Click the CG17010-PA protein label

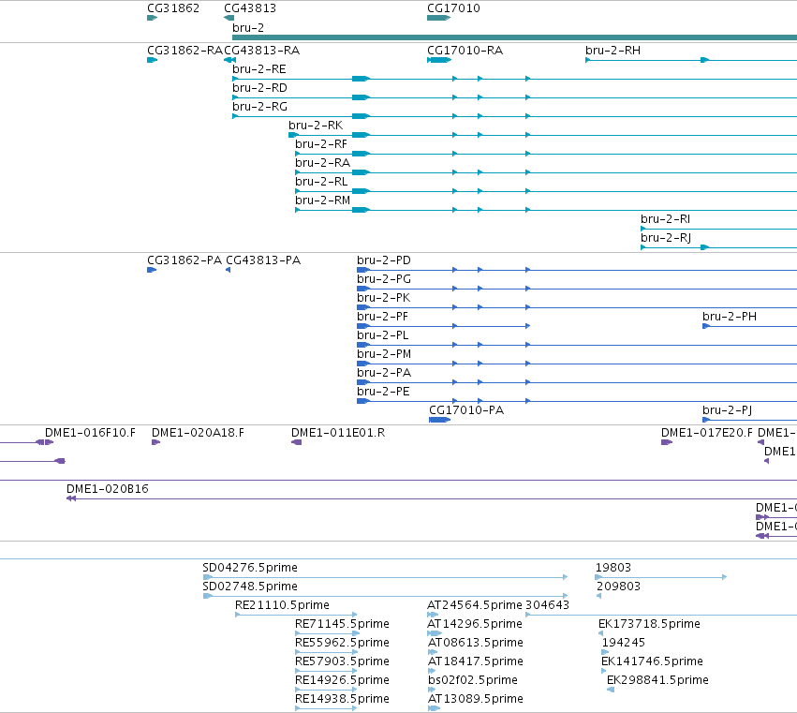(466, 410)
